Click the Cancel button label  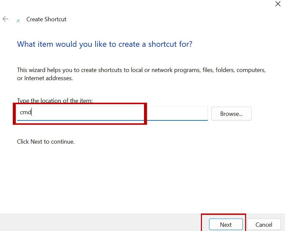264,224
